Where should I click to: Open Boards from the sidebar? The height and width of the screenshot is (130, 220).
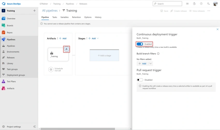[10, 26]
